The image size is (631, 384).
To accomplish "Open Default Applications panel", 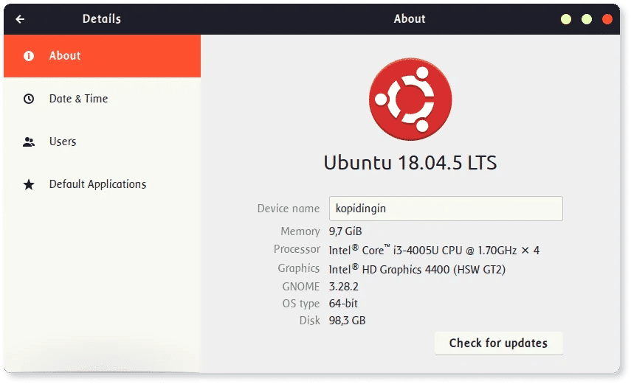I will (103, 184).
